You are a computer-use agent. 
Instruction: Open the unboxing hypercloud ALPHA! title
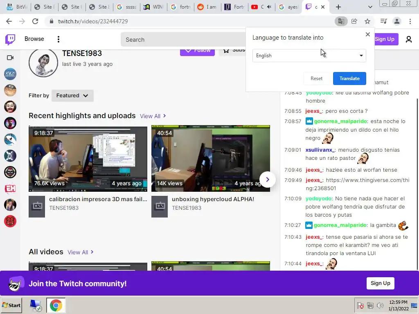point(213,199)
